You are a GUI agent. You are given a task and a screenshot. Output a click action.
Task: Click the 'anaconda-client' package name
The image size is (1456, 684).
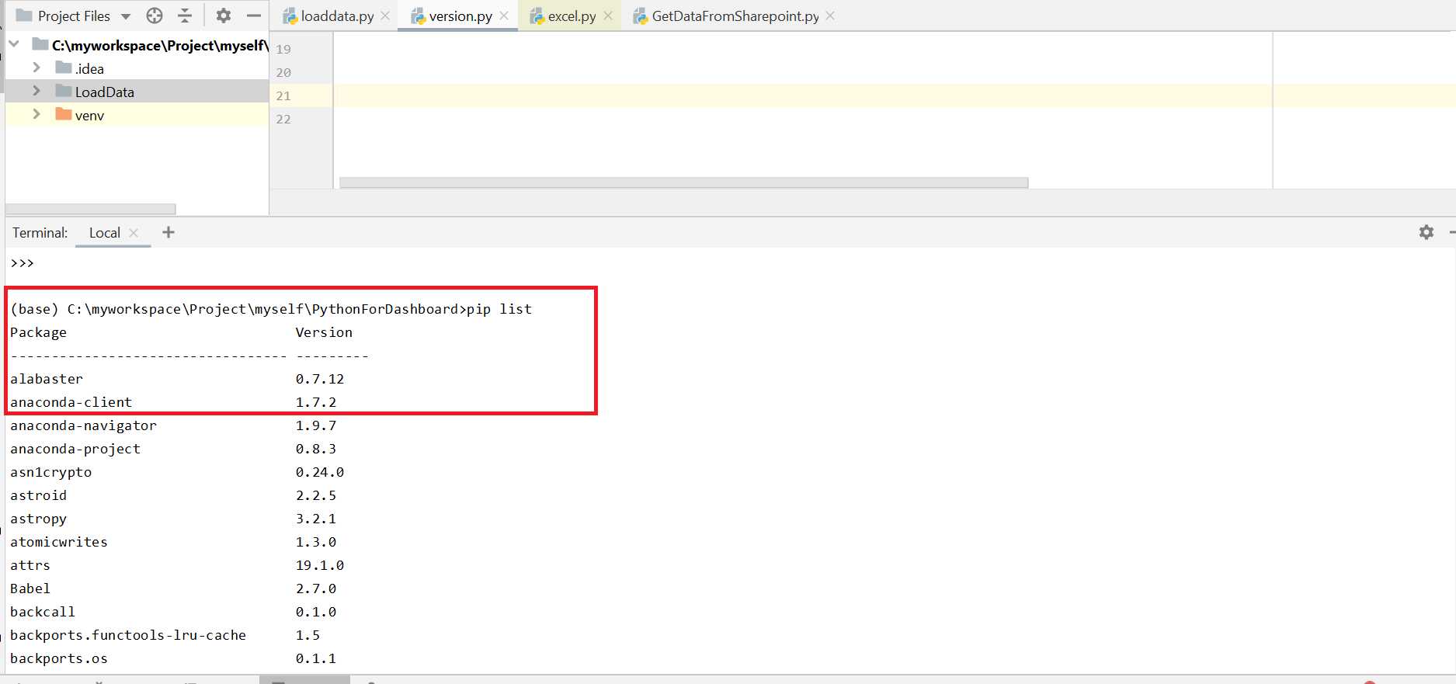point(71,402)
